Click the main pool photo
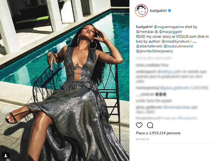The width and height of the screenshot is (215, 161). [65, 80]
